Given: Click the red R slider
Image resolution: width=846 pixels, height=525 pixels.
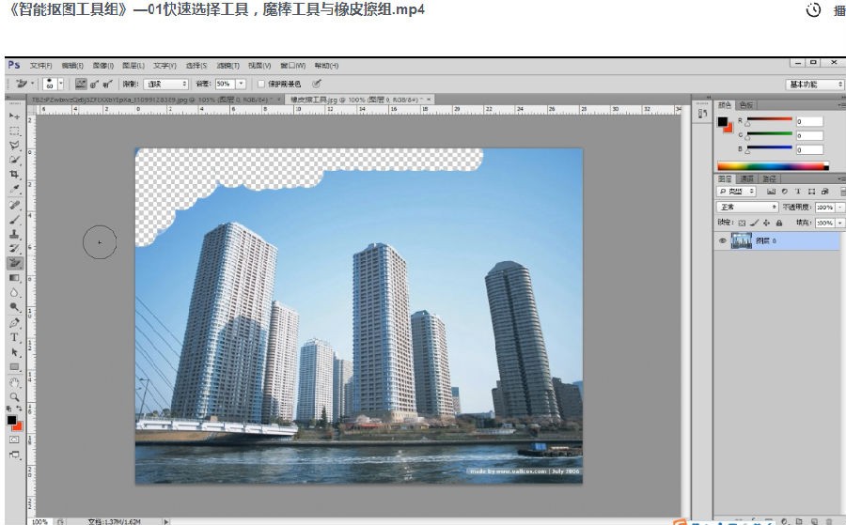Looking at the screenshot, I should [769, 119].
